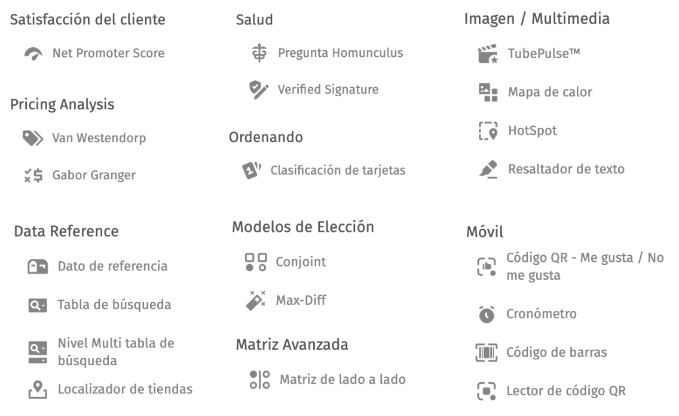The width and height of the screenshot is (679, 416).
Task: Select Nivel Multi tabla de búsqueda
Action: 101,353
